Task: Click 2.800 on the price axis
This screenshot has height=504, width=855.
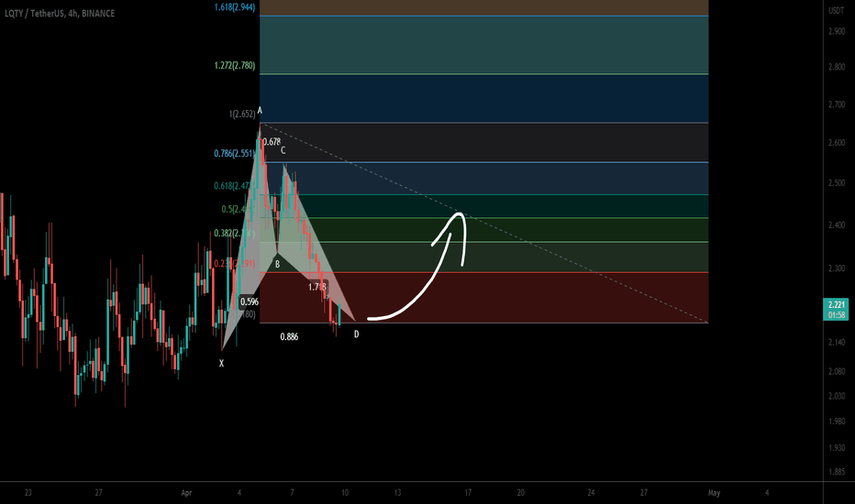Action: [x=837, y=67]
